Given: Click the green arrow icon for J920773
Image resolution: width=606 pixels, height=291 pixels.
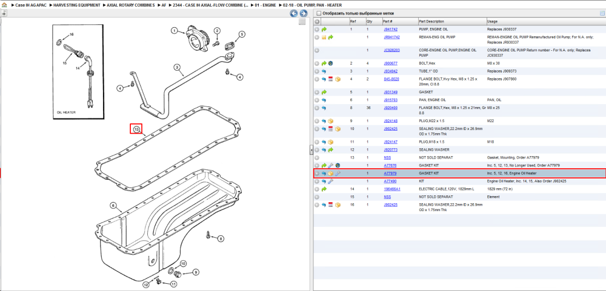Looking at the screenshot, I should [331, 150].
